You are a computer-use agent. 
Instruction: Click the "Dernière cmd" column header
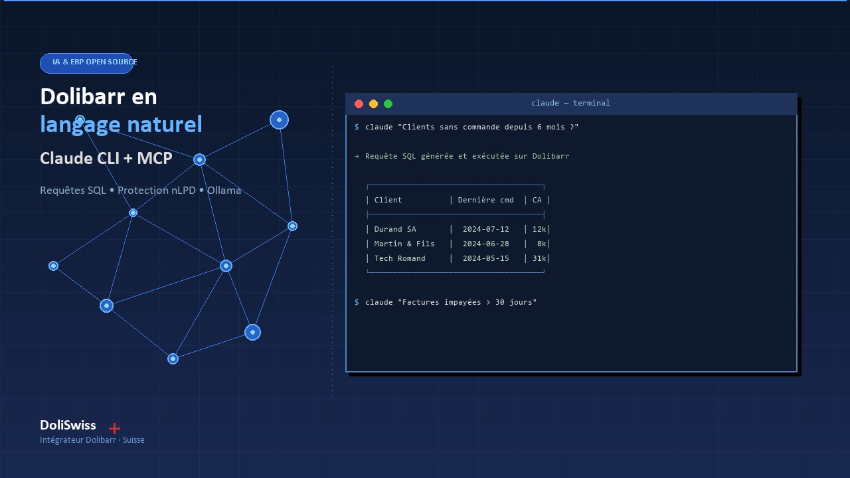coord(485,200)
